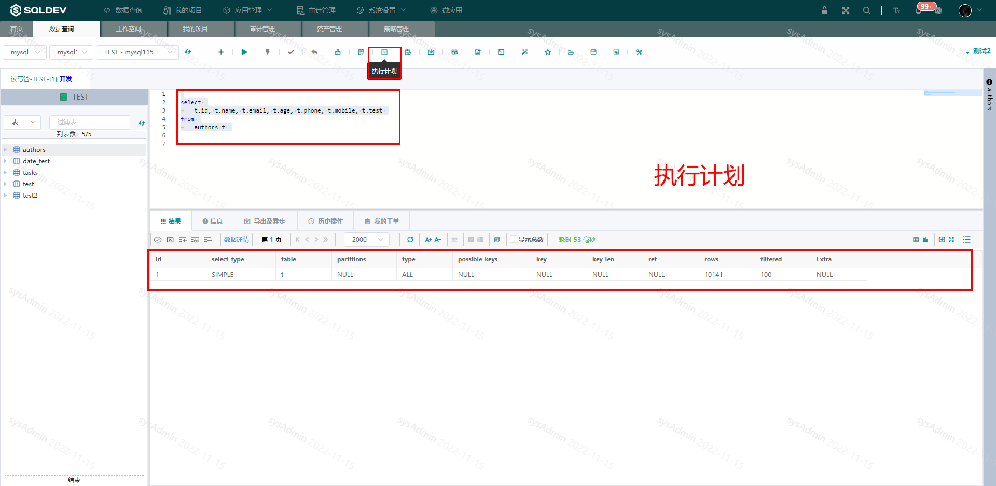The image size is (996, 486).
Task: Maximize the result panel
Action: (951, 240)
